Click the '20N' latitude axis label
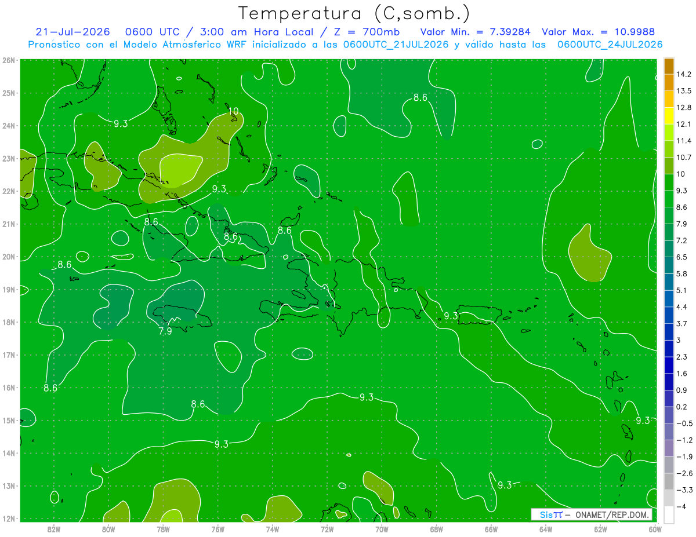The image size is (696, 537). pos(8,257)
